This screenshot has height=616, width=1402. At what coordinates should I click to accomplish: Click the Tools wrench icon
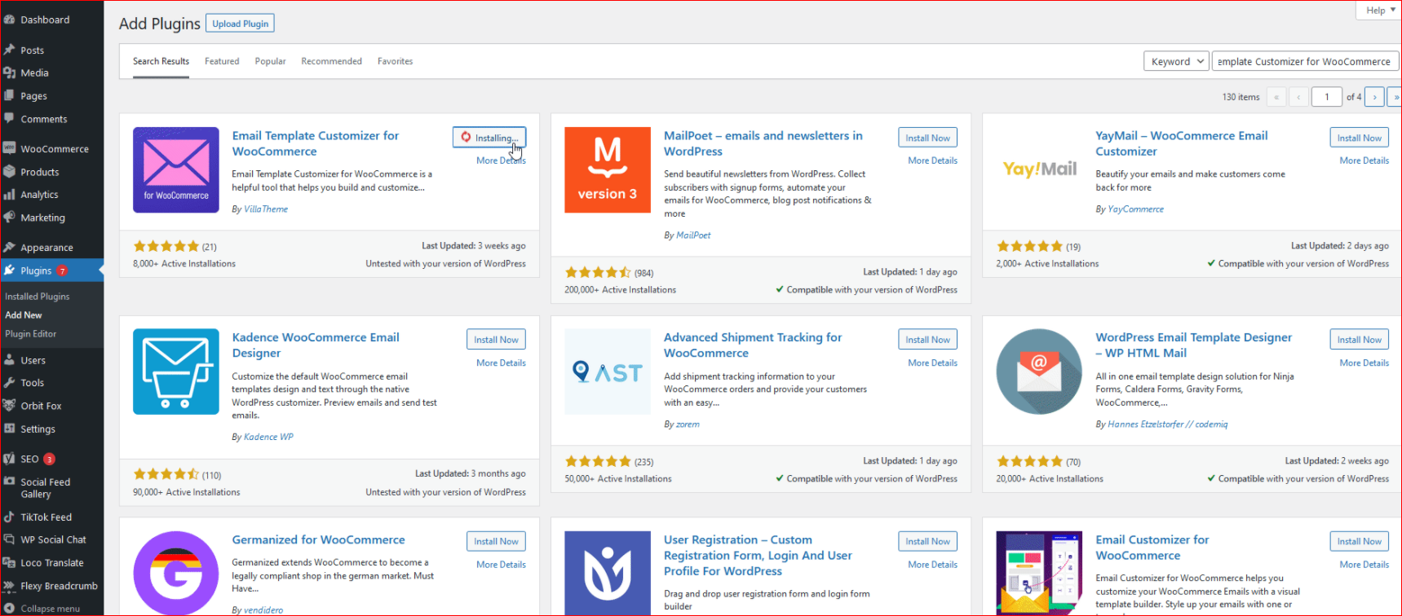[9, 382]
